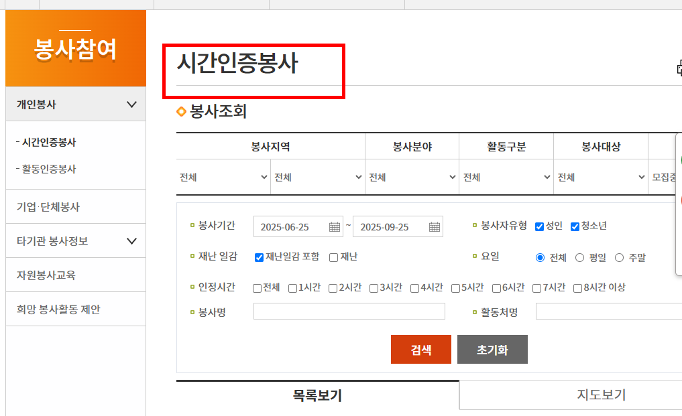Image resolution: width=682 pixels, height=416 pixels.
Task: Open the end date calendar picker
Action: coord(433,226)
